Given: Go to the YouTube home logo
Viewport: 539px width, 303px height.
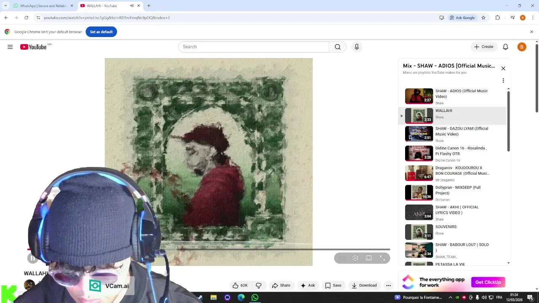Looking at the screenshot, I should click(x=33, y=47).
